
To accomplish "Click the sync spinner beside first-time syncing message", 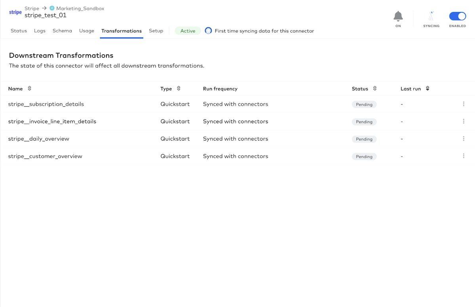I will (208, 31).
